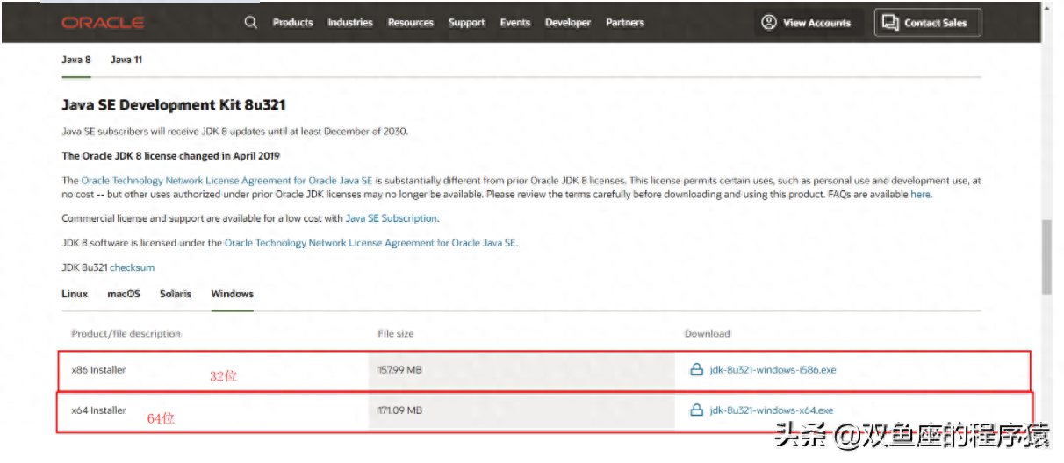Click lock icon beside jdk-8u321-windows-i586.exe
Image resolution: width=1064 pixels, height=463 pixels.
pos(697,370)
